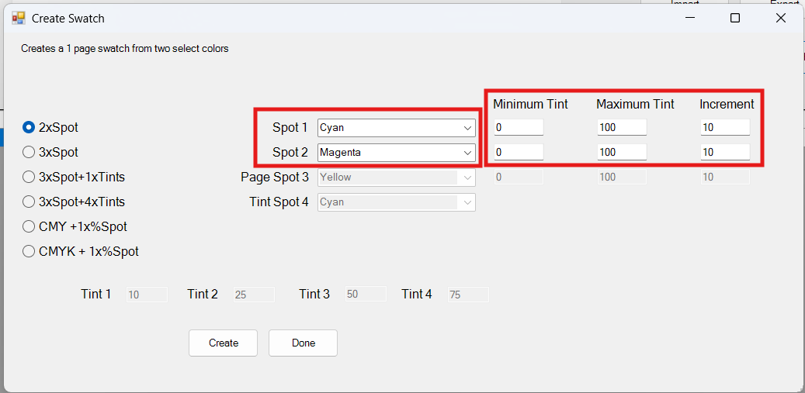Click the Create Swatch app icon

click(x=18, y=19)
